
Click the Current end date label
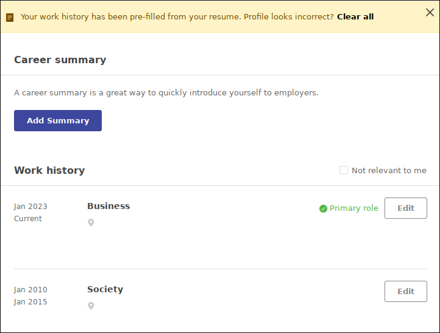28,219
